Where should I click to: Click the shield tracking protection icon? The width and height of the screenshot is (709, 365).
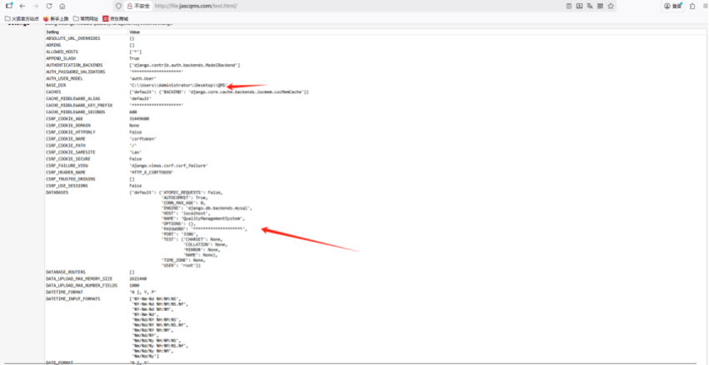(x=118, y=6)
